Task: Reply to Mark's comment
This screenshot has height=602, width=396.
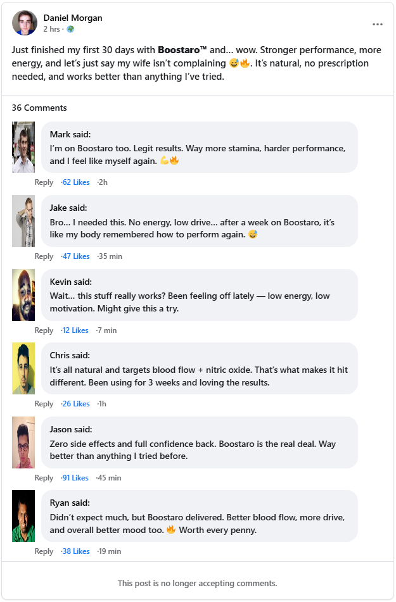Action: (x=44, y=182)
